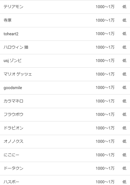This screenshot has width=130, height=185.
Task: Open the toheart2 keyword entry
Action: [11, 34]
